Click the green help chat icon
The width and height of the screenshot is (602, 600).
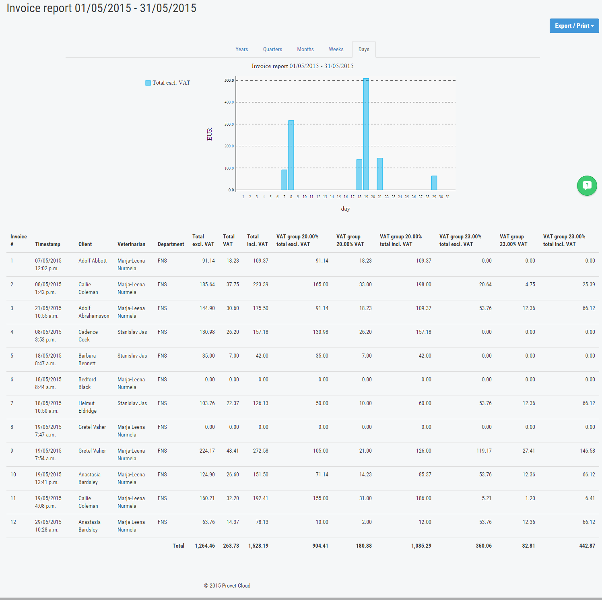pos(587,186)
